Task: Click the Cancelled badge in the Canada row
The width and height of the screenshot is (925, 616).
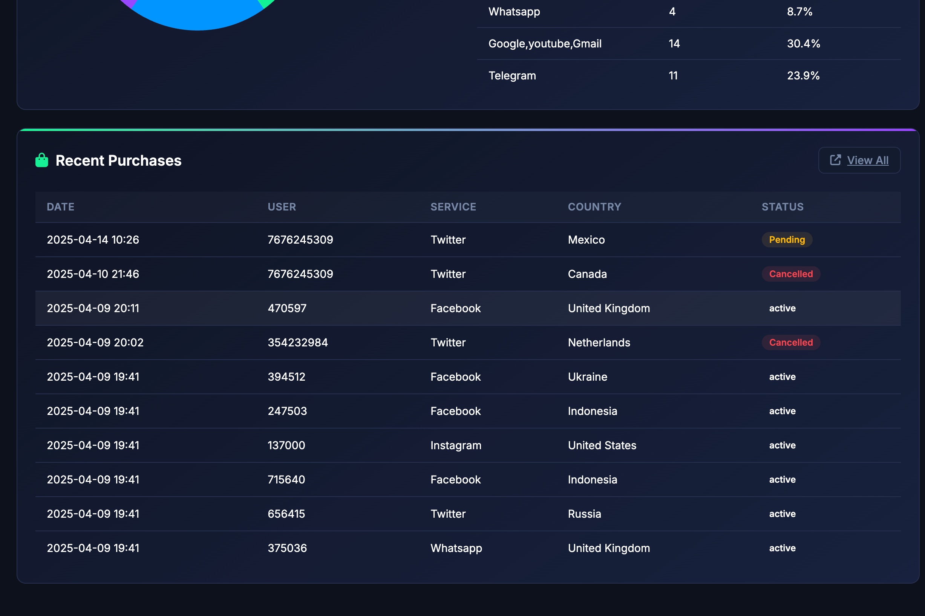Action: coord(790,274)
